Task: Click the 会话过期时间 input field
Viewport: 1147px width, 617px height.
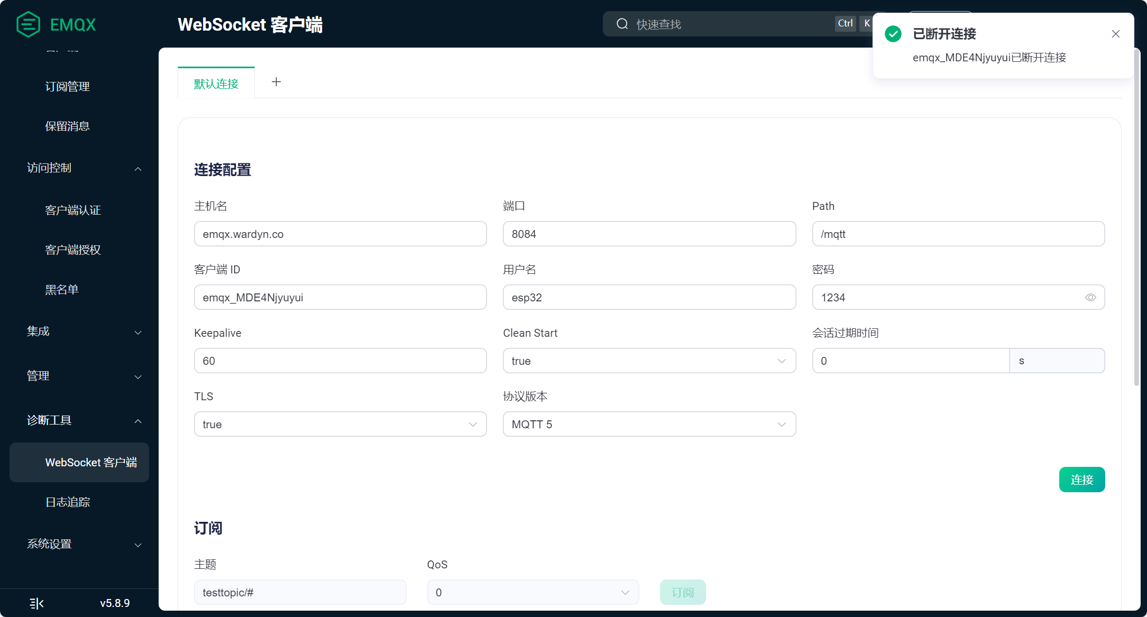Action: coord(911,361)
